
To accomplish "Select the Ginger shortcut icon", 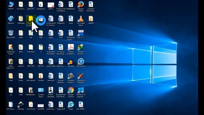I will tap(71, 106).
